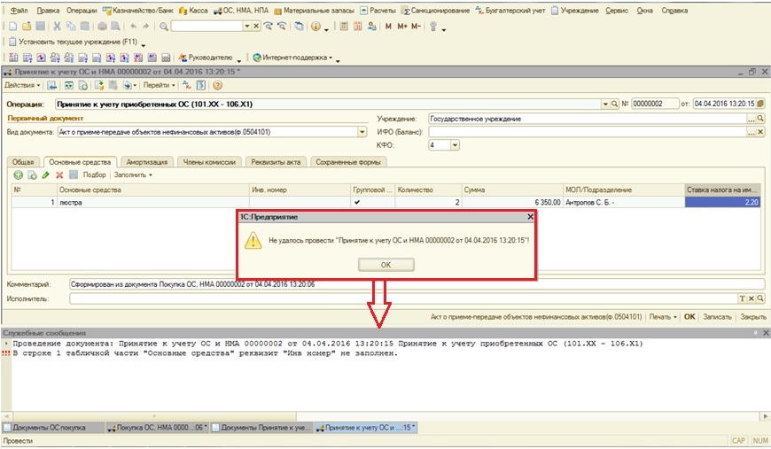Clear the ИФО (Баланс) field with X
Image resolution: width=771 pixels, height=449 pixels.
[x=760, y=132]
